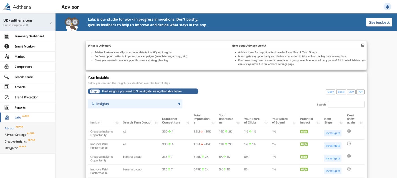Dismiss AL Creative Insights Opportunity row

pyautogui.click(x=349, y=131)
